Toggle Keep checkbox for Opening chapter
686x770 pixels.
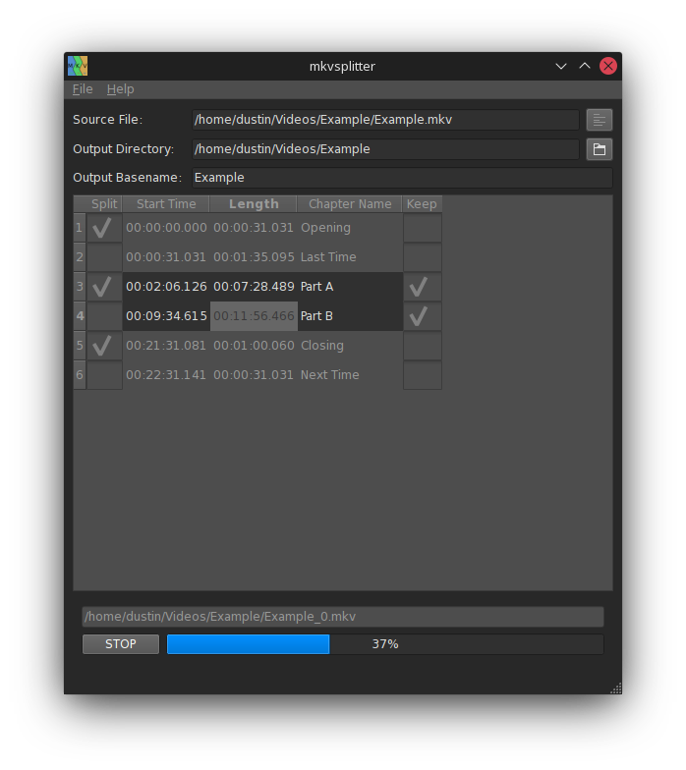click(423, 228)
